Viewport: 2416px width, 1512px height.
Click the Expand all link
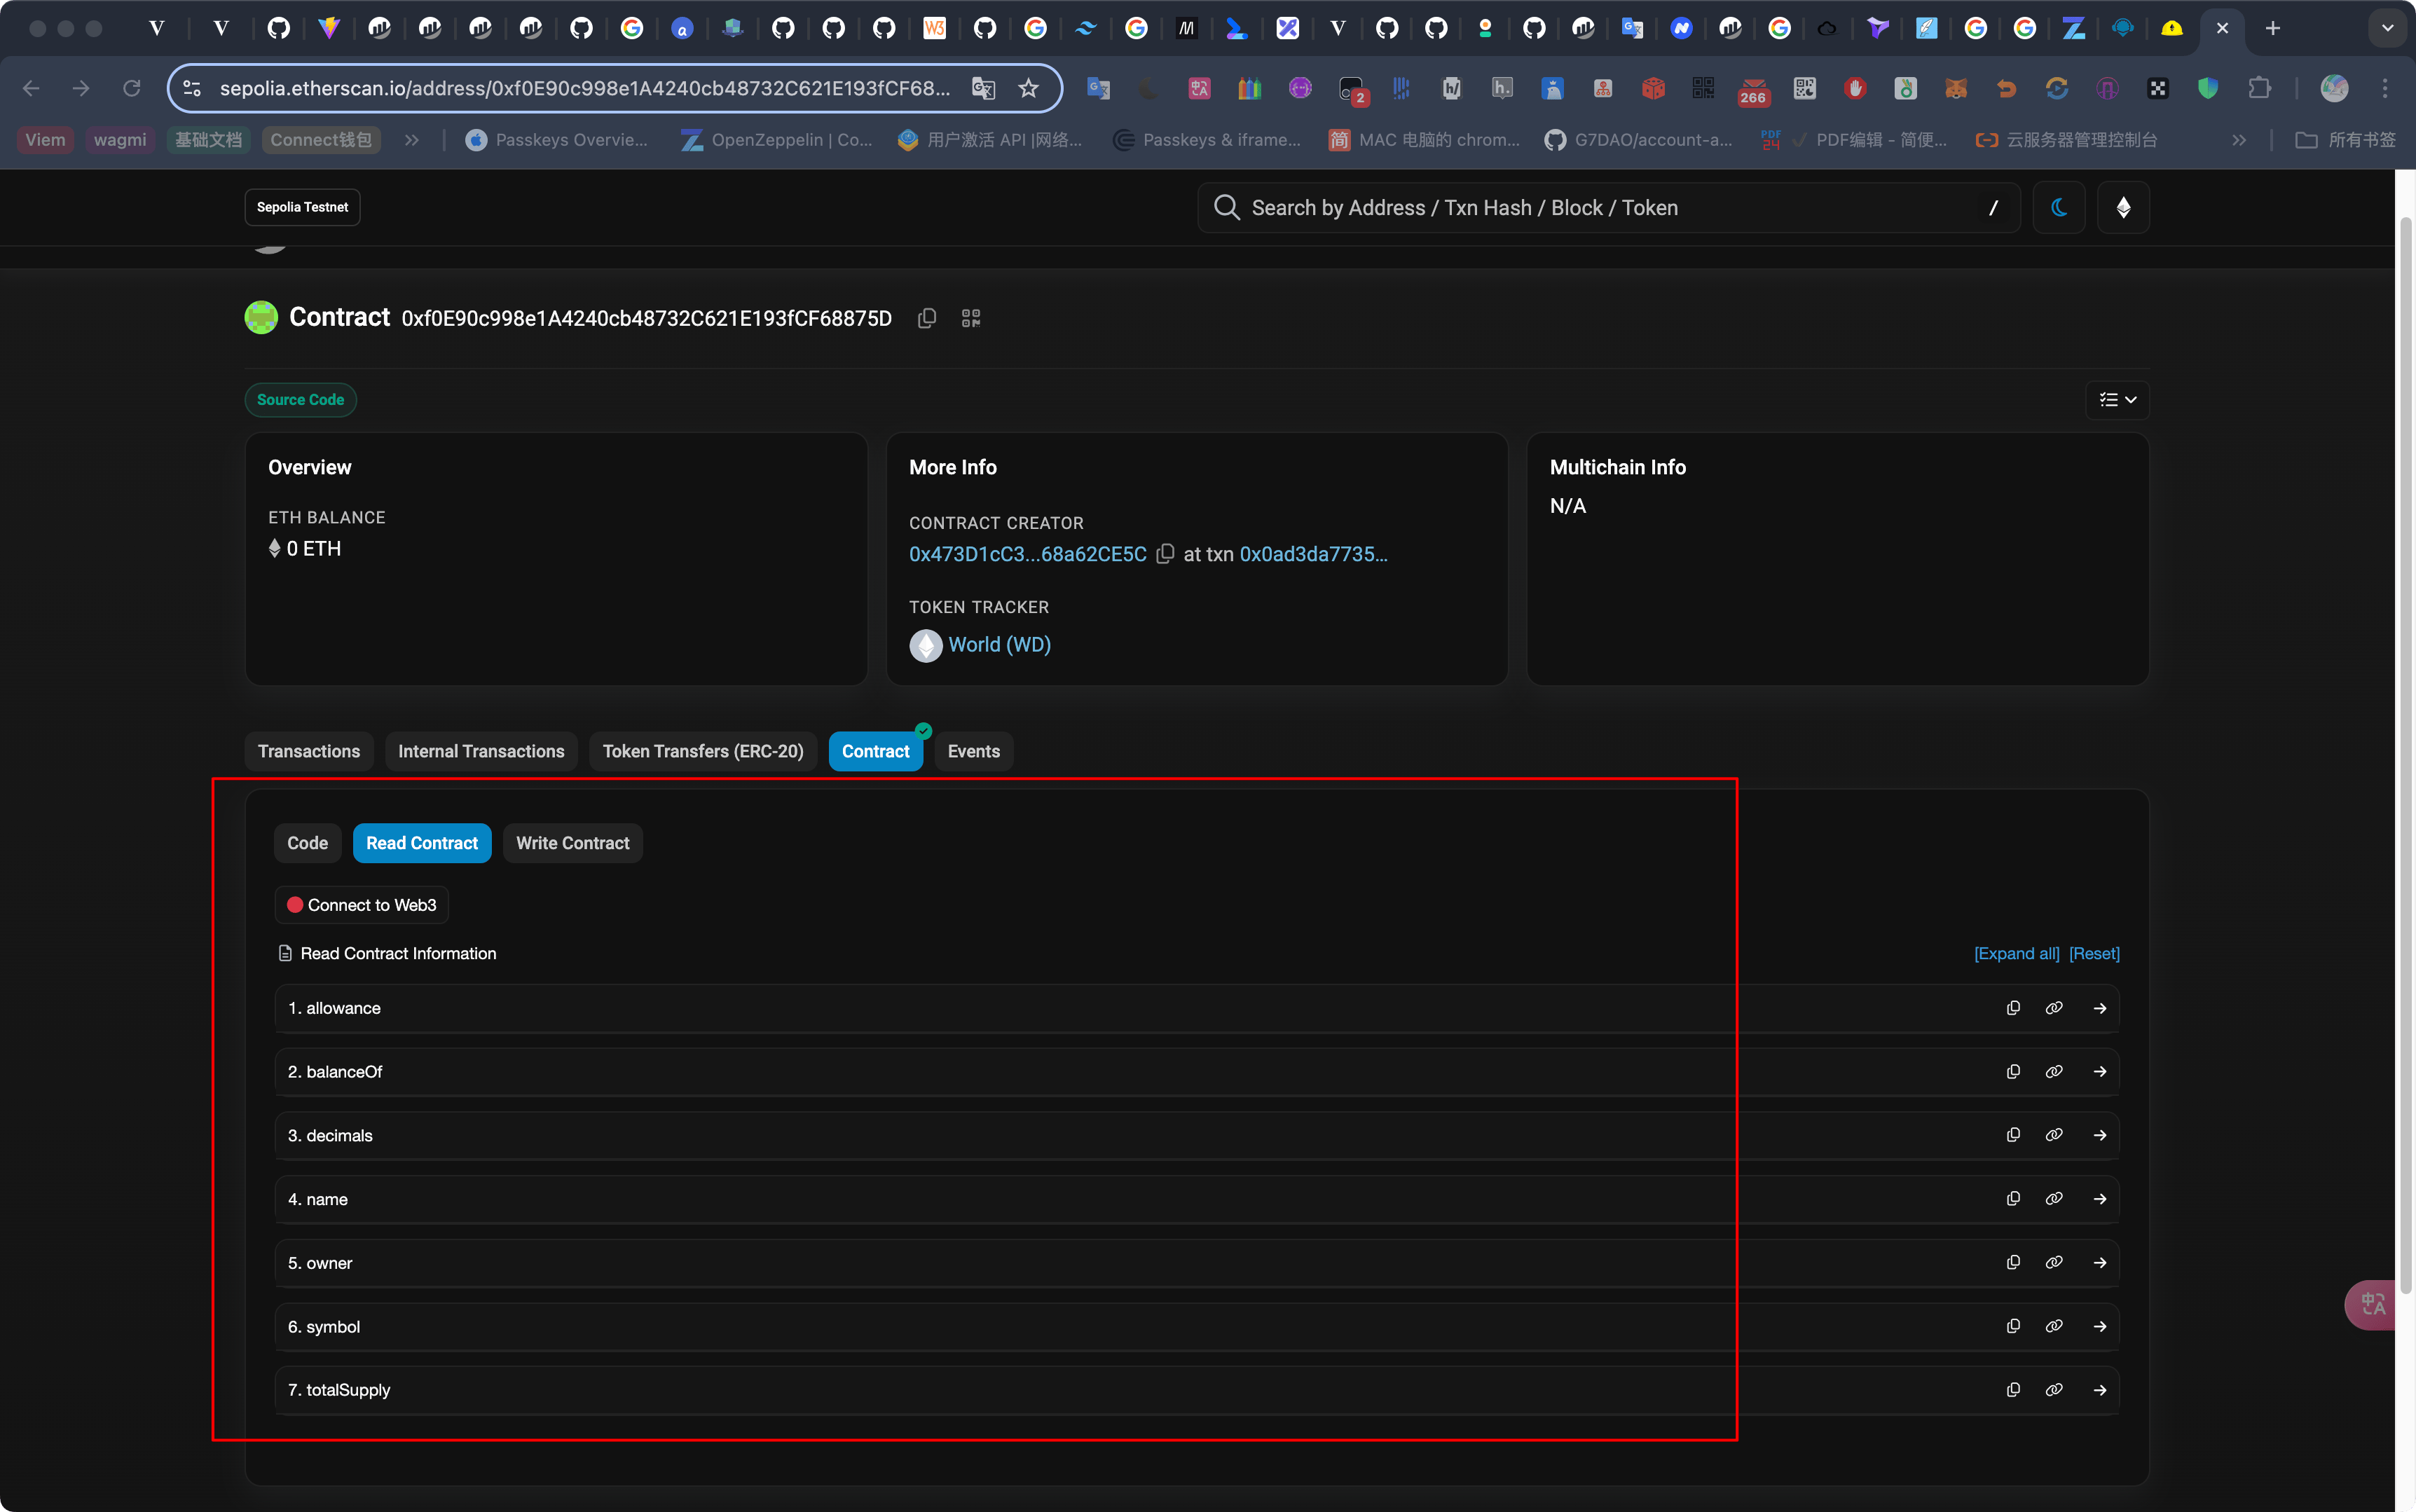2016,953
